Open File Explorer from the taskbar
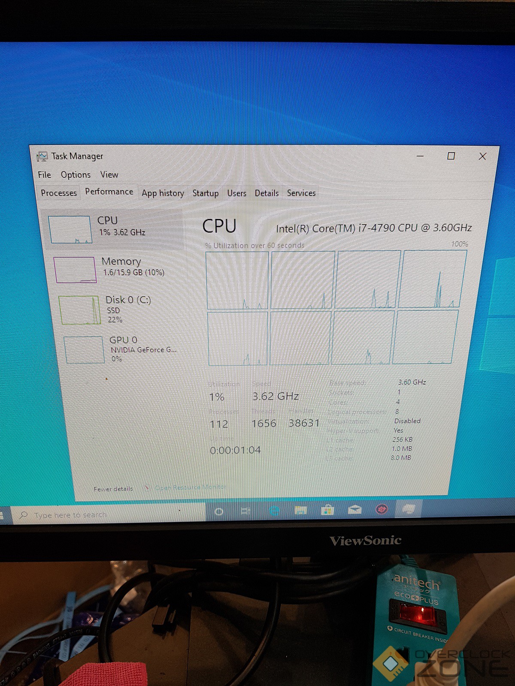 (x=300, y=510)
